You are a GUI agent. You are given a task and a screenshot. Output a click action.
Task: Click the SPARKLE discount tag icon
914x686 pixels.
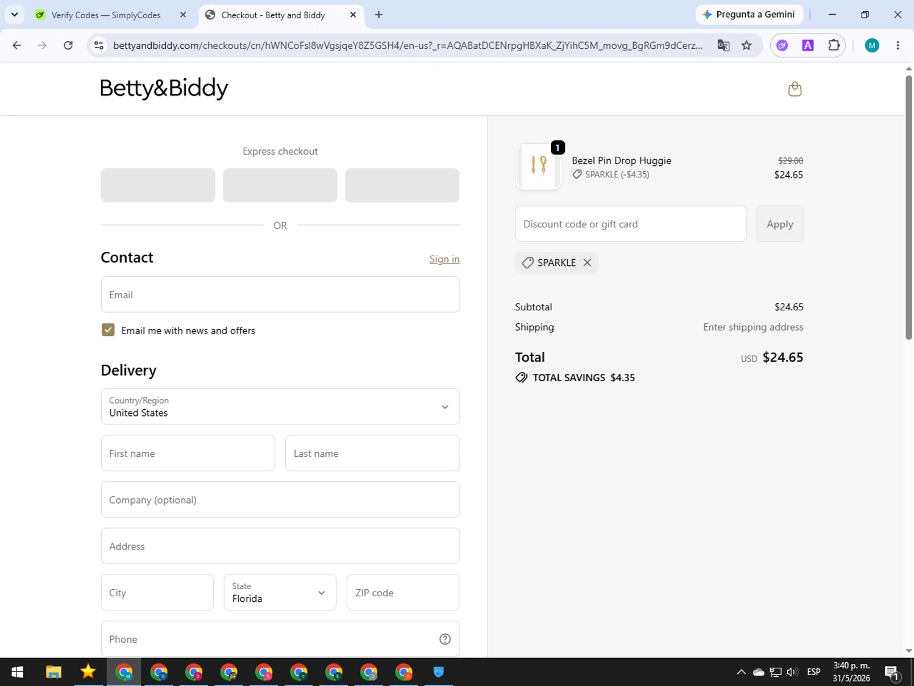tap(528, 263)
